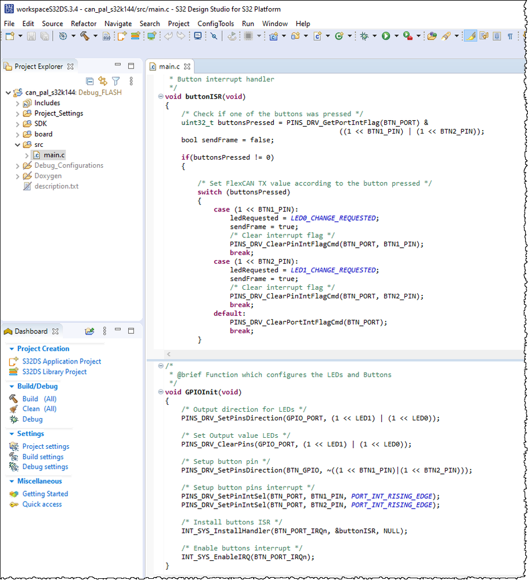Toggle fold marker next to GPIOInit function
Viewport: 528px width, 580px height.
pos(161,391)
